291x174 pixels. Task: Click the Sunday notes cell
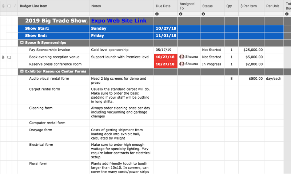(x=121, y=29)
